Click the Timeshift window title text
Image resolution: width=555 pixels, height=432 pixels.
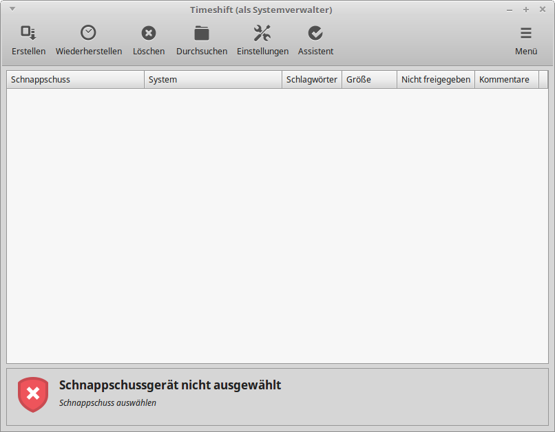pos(261,10)
